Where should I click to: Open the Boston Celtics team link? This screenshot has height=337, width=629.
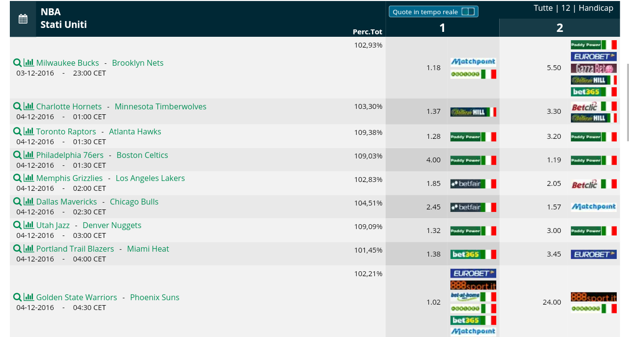pyautogui.click(x=142, y=155)
